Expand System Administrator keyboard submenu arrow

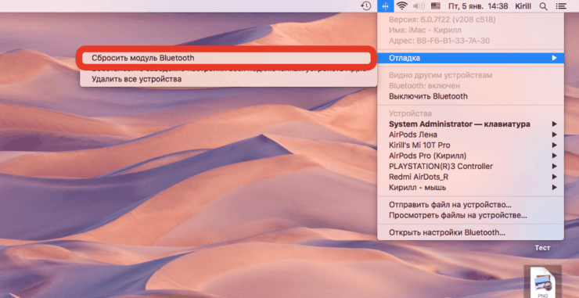pyautogui.click(x=554, y=124)
